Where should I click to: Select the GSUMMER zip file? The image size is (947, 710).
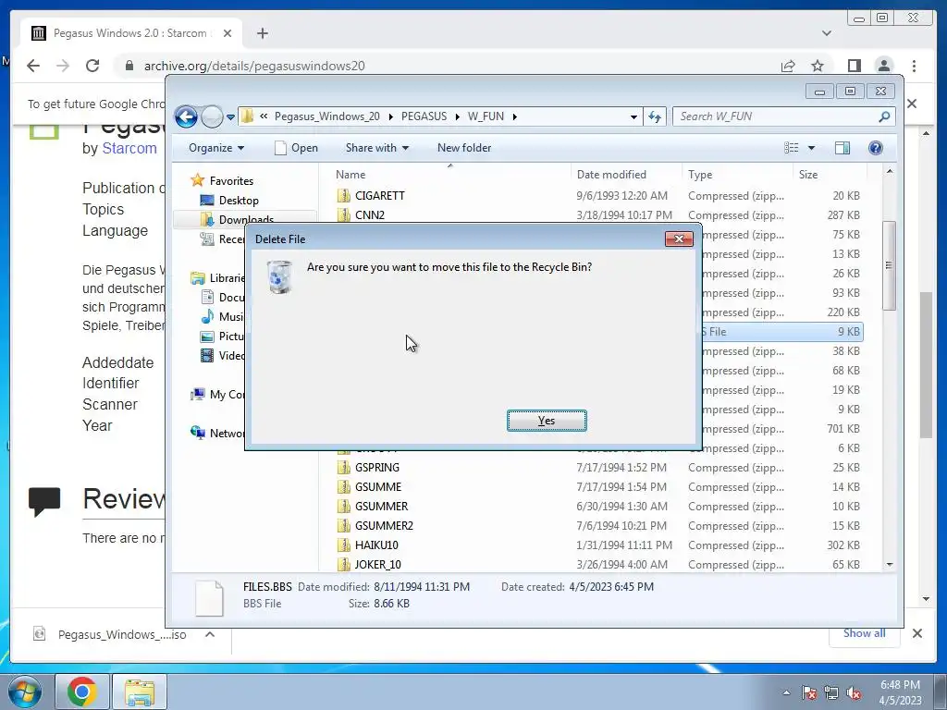point(381,506)
